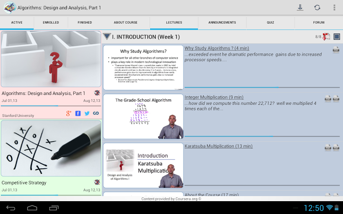Open second PDF icon for Karatsuba Multiplication
The image size is (343, 214).
tap(336, 148)
